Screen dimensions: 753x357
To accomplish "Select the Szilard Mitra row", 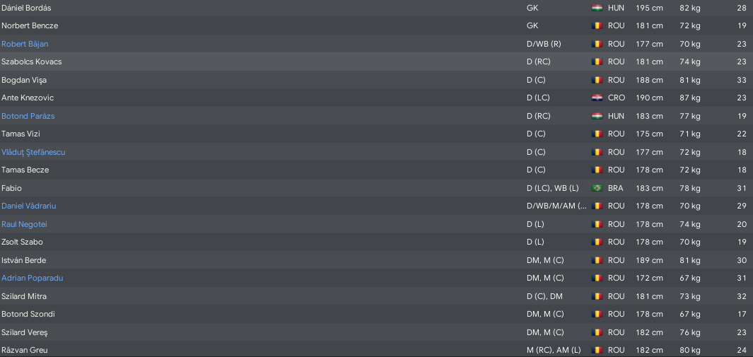I will (376, 296).
